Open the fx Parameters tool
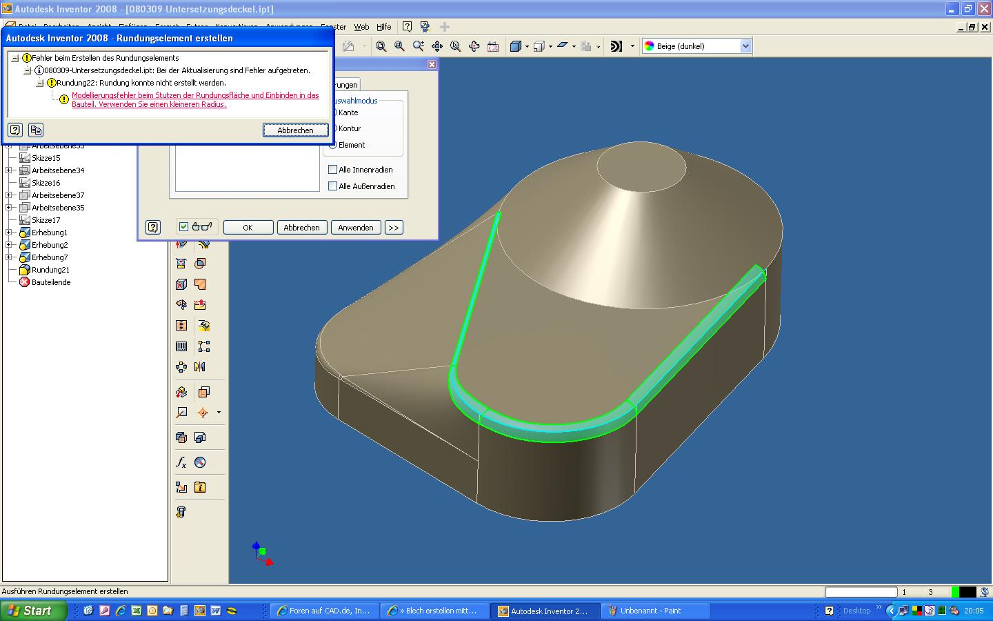 coord(181,462)
